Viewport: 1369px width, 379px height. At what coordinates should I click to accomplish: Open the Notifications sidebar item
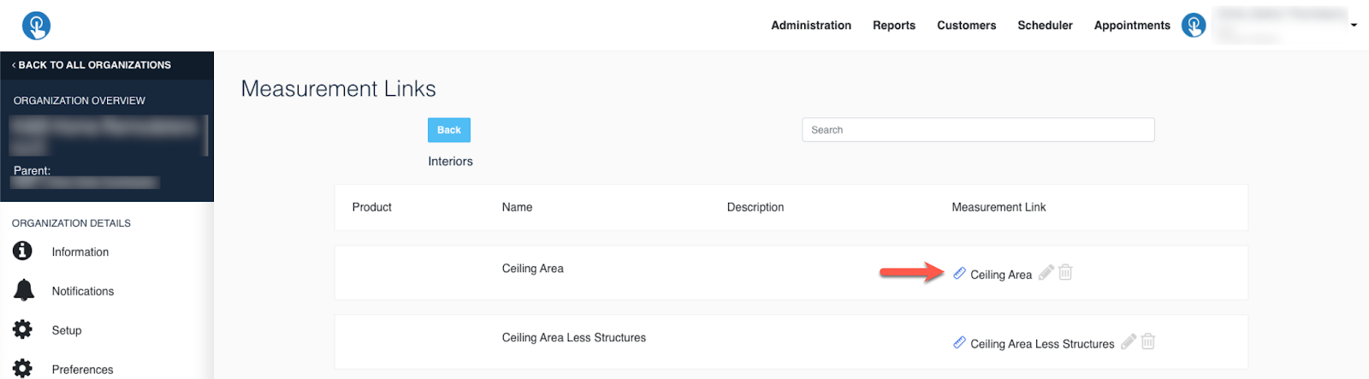tap(83, 292)
